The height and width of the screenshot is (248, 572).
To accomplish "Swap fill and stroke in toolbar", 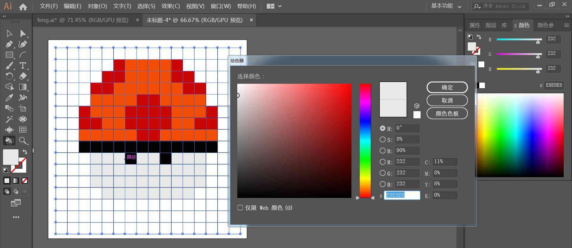I will [25, 152].
